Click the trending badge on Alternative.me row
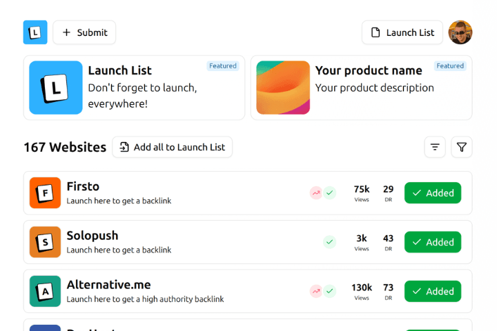This screenshot has width=497, height=331. (316, 291)
